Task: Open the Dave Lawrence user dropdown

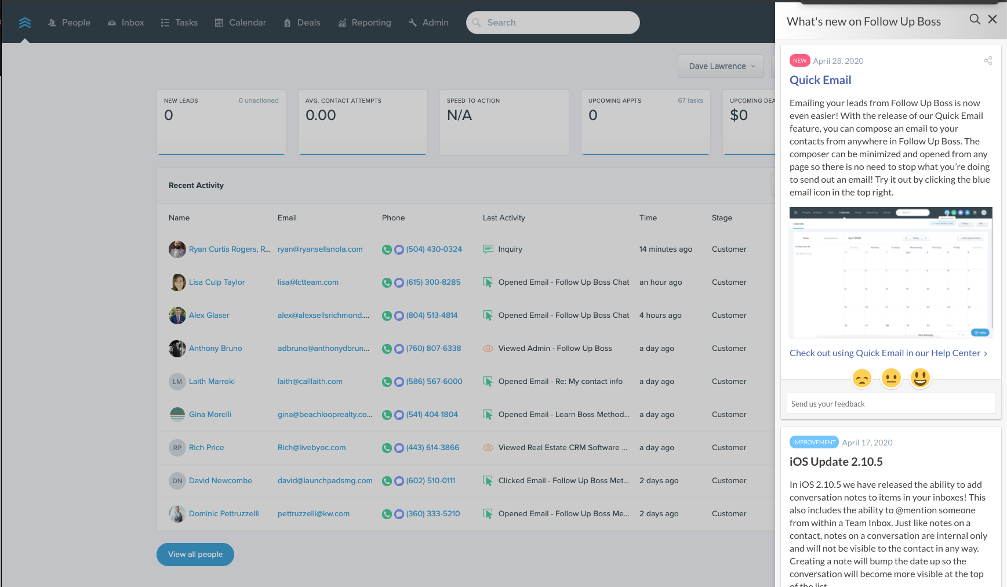Action: (720, 66)
